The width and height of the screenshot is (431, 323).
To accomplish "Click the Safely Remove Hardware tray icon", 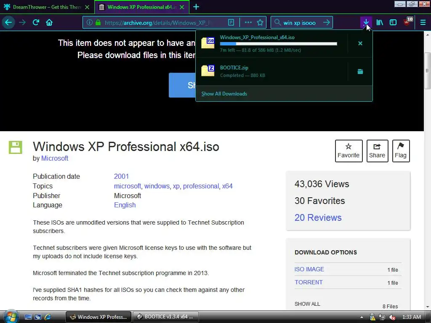I will 372,317.
